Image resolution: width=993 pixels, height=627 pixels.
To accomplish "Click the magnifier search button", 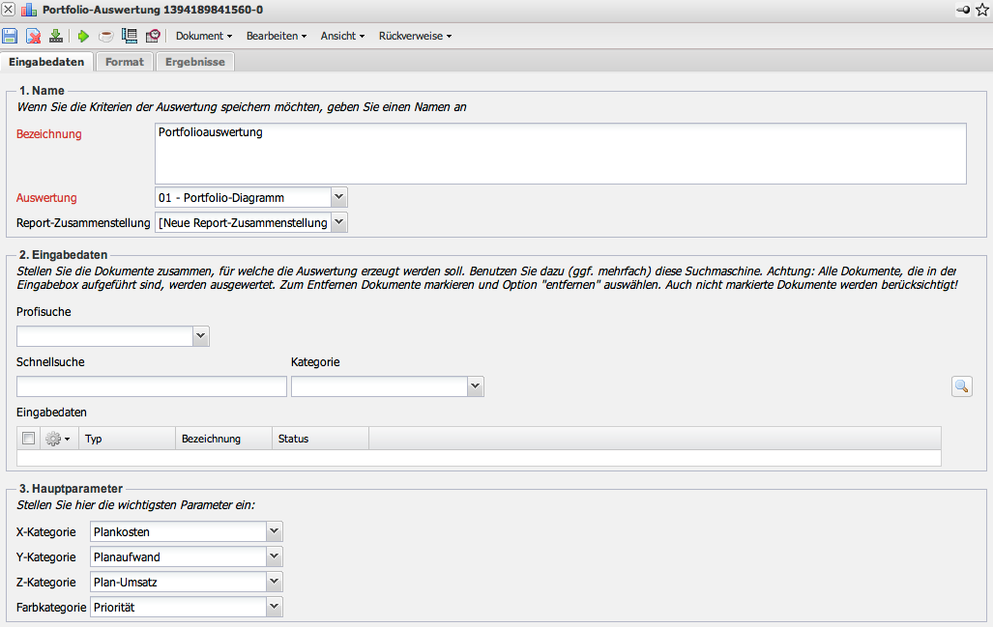I will coord(961,386).
